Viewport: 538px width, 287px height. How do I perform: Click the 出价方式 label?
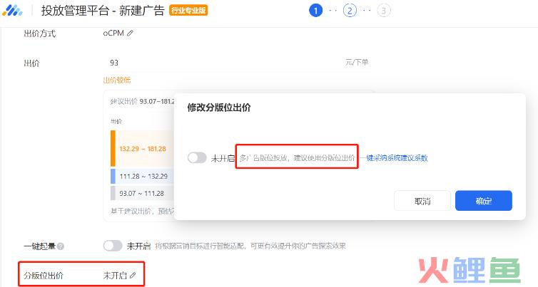coord(39,33)
